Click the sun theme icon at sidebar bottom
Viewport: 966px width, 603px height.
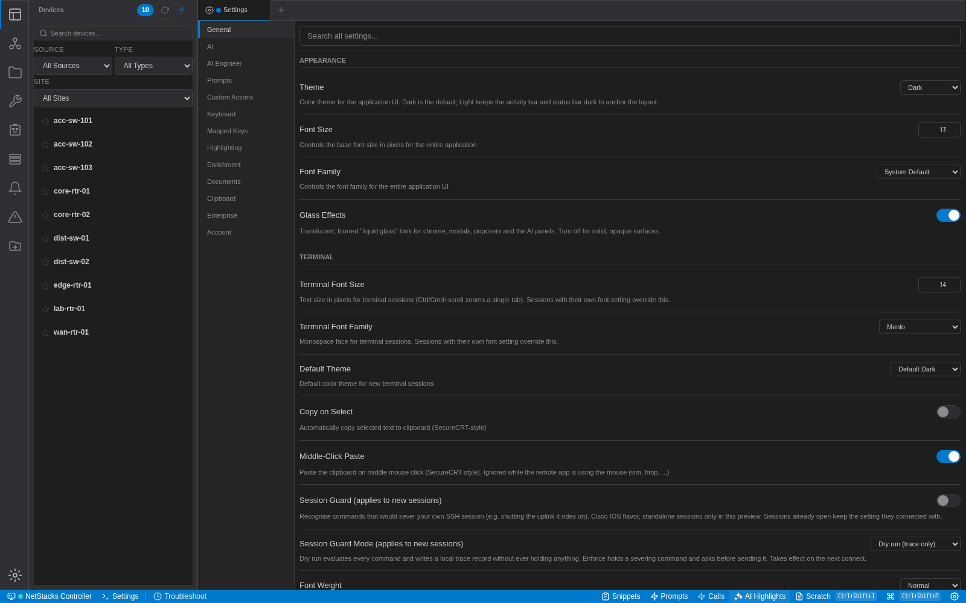coord(15,575)
